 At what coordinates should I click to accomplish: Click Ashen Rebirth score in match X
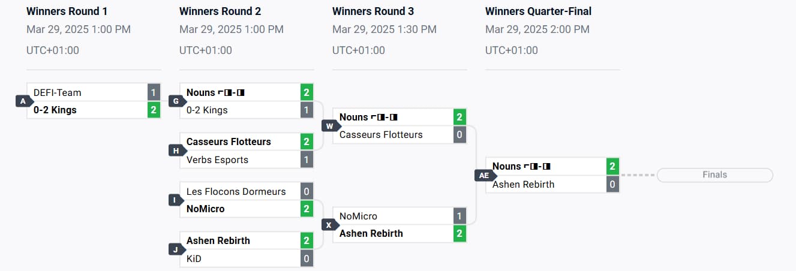(x=459, y=233)
